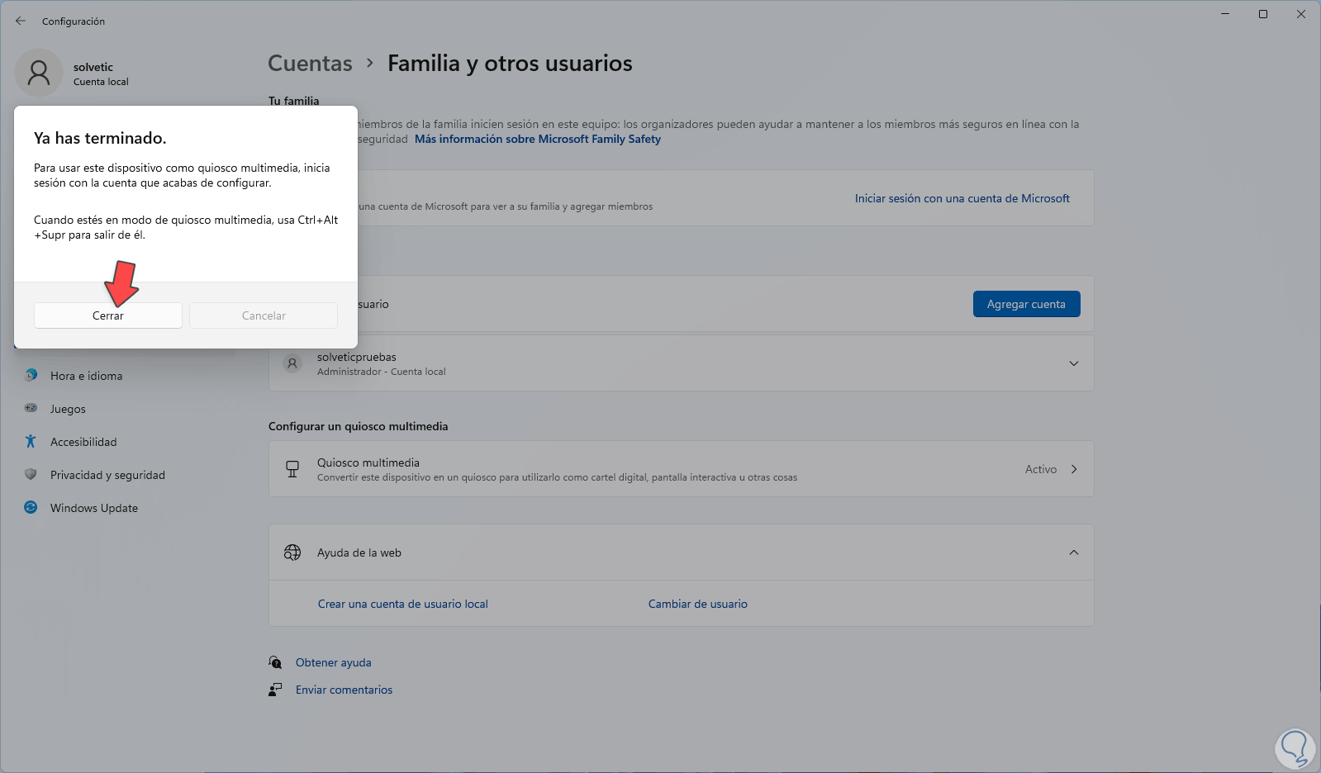Click Iniciar sesión con una cuenta de Microsoft
This screenshot has width=1321, height=773.
tap(962, 198)
